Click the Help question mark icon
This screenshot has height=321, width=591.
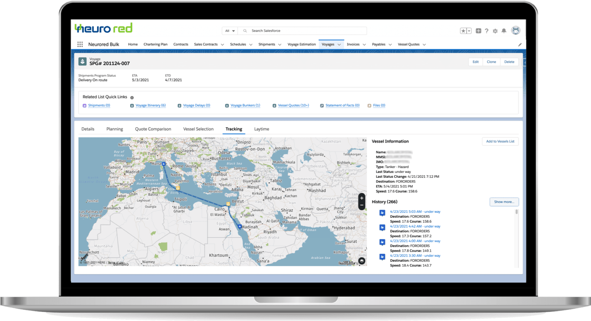(487, 31)
